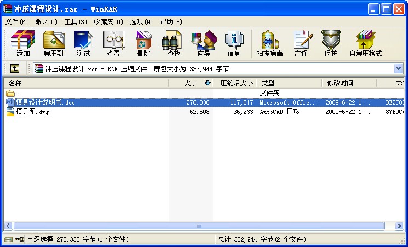Click the horizontal scrollbar thumb

tap(199, 226)
